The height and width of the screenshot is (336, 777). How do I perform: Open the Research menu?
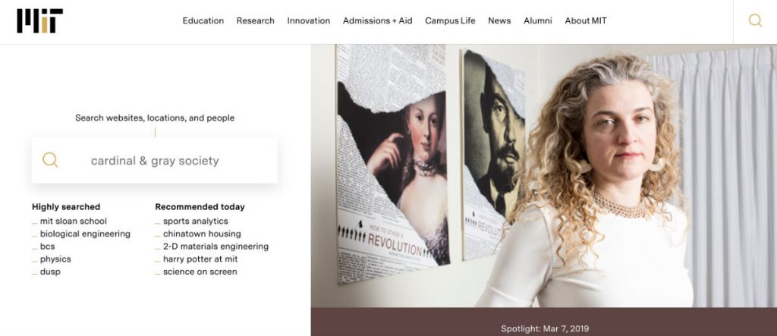255,21
